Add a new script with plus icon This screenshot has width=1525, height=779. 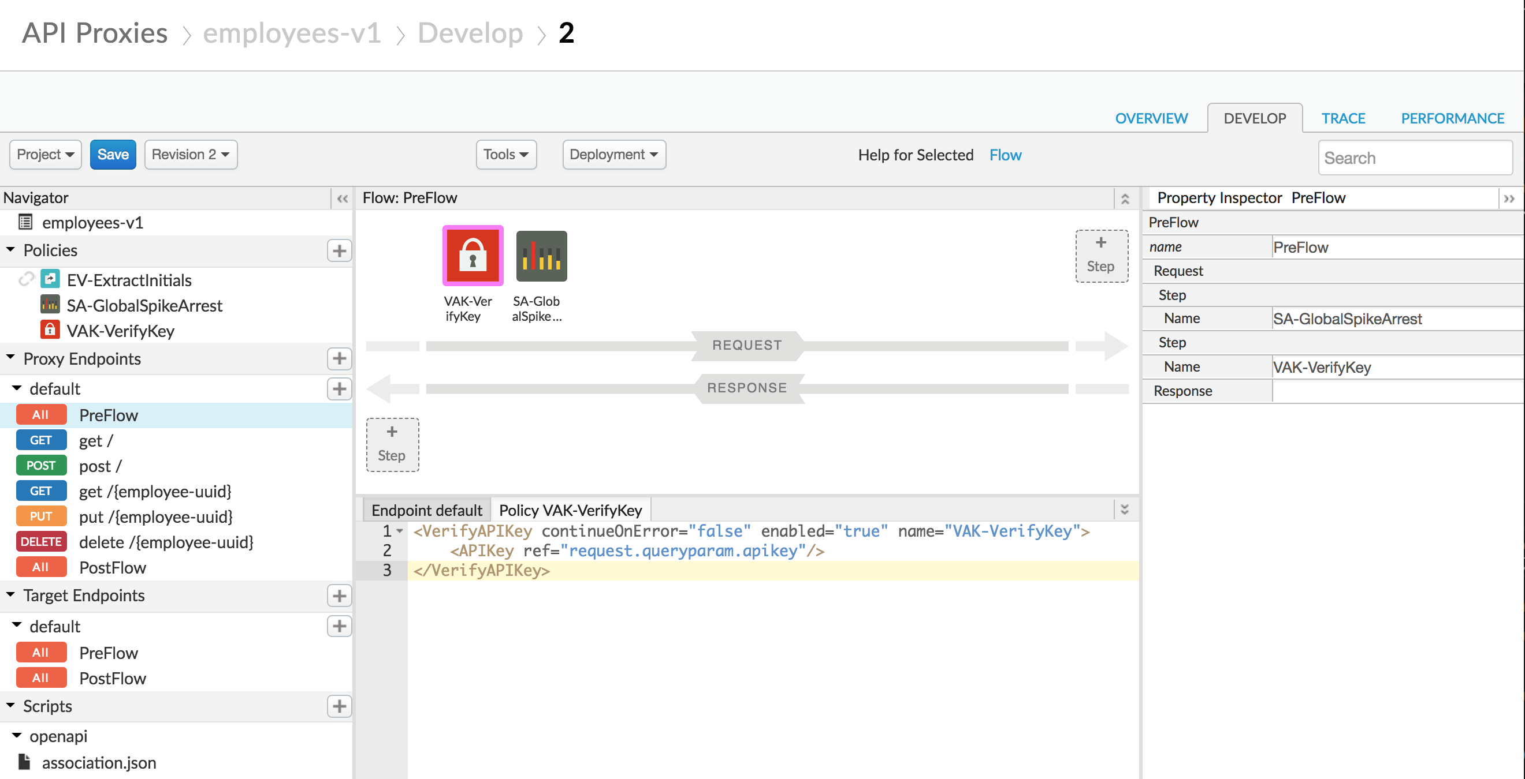pos(339,706)
